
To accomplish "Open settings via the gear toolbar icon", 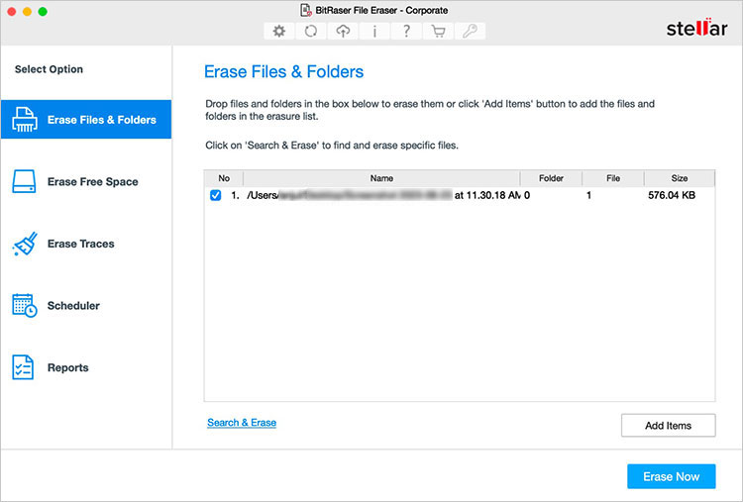I will coord(279,32).
